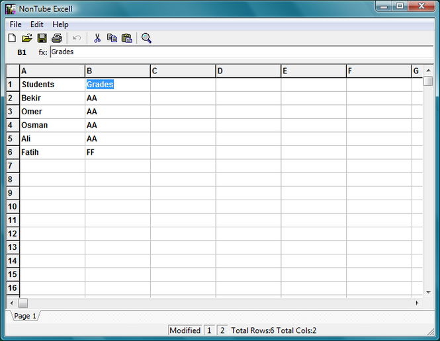Maximize the NonTube Excell window
440x341 pixels.
pyautogui.click(x=400, y=6)
